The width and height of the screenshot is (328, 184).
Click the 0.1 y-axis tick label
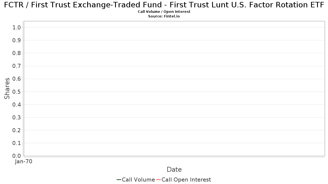(x=17, y=143)
